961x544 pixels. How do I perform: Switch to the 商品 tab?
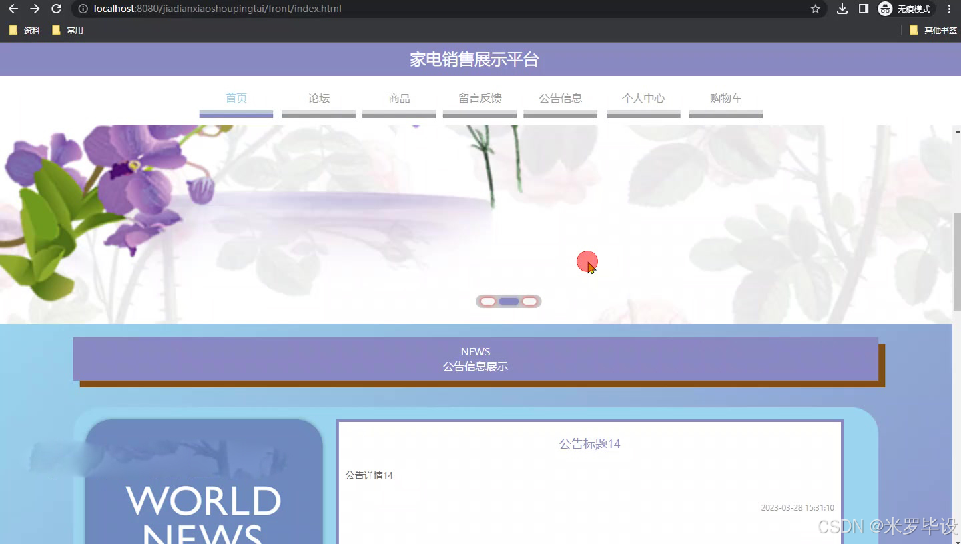pyautogui.click(x=398, y=98)
